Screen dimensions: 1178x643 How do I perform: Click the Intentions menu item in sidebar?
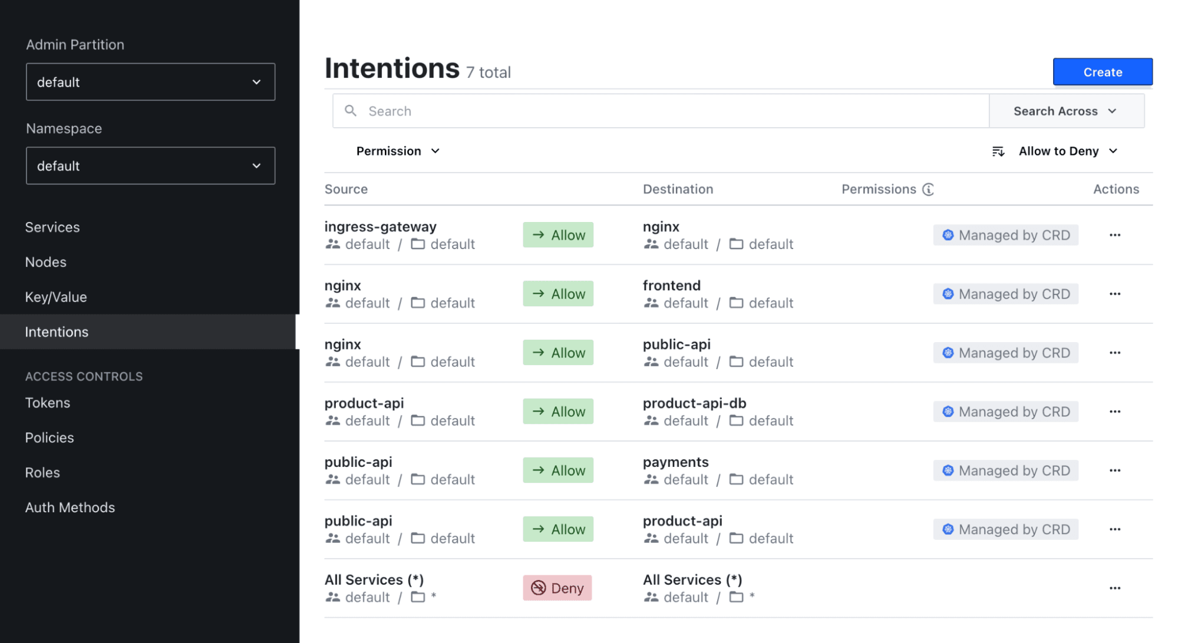click(x=57, y=332)
